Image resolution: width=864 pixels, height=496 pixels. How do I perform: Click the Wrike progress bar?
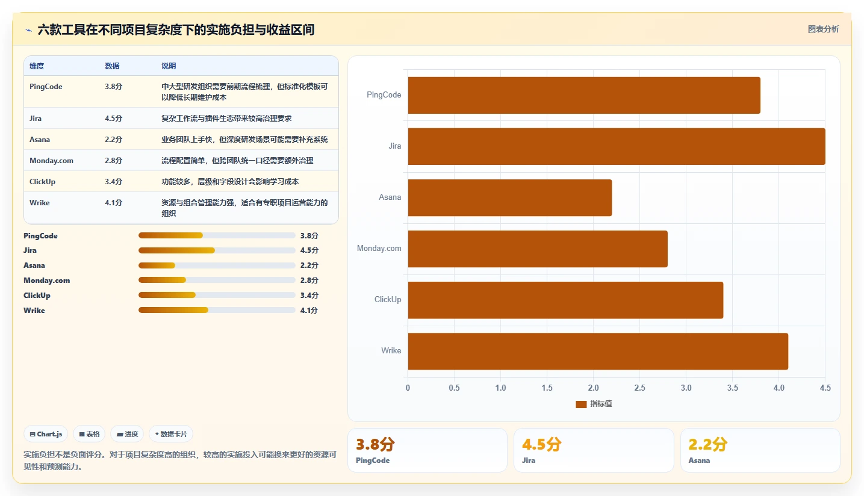click(217, 311)
